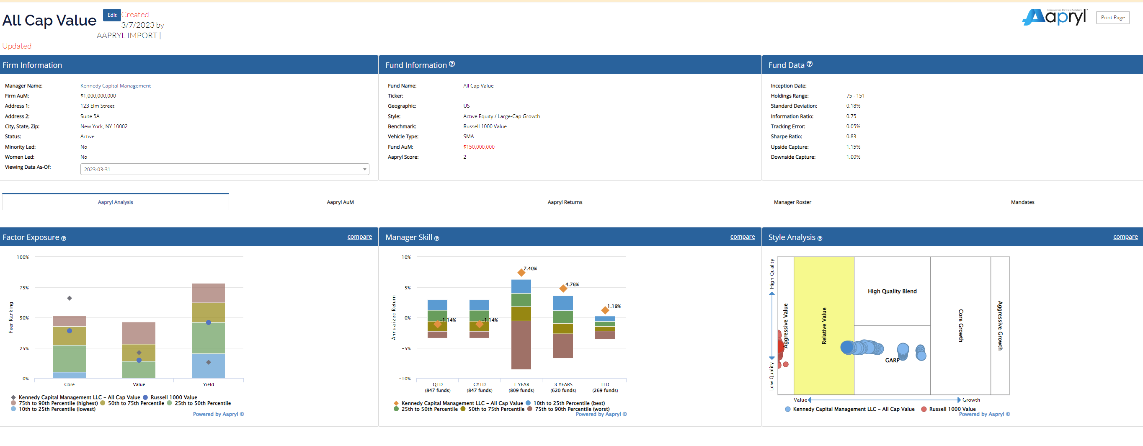Viewport: 1143px width, 446px height.
Task: Toggle Russell 1000 Value legend in Style Analysis
Action: point(949,409)
